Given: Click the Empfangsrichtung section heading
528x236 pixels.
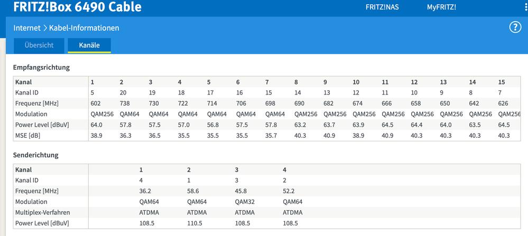Looking at the screenshot, I should click(x=41, y=68).
